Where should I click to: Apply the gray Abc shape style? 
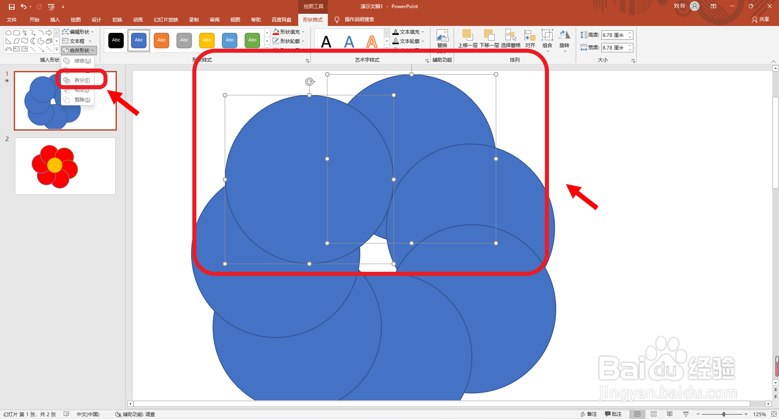184,40
